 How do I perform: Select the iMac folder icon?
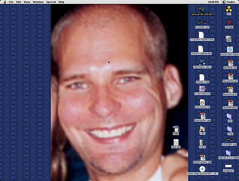point(229,129)
